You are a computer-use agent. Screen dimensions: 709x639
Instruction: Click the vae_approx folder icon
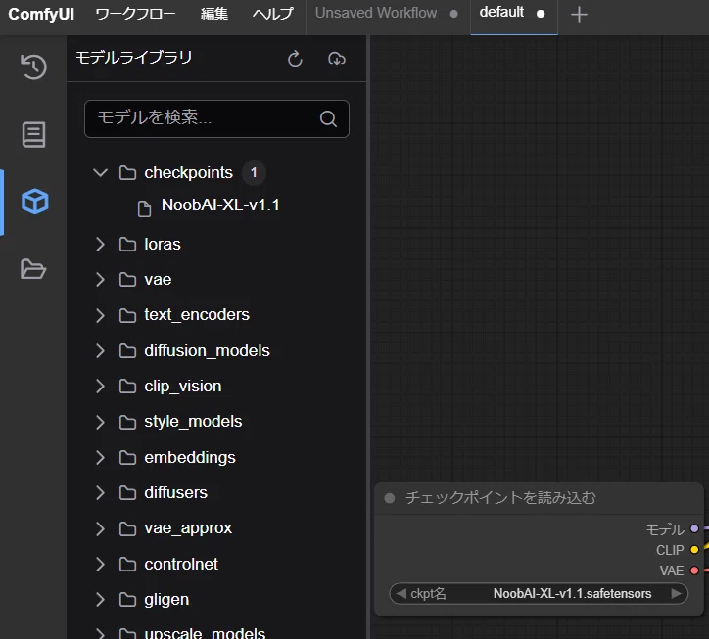[127, 528]
